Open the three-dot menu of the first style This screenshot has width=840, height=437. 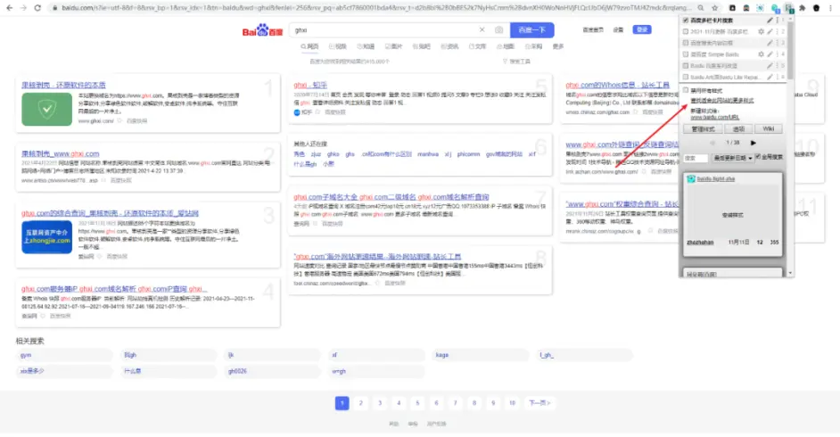pos(778,21)
